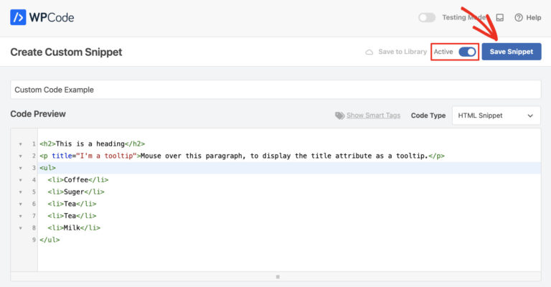Screen dimensions: 551x287
Task: Toggle Testing Mode switch
Action: 427,17
